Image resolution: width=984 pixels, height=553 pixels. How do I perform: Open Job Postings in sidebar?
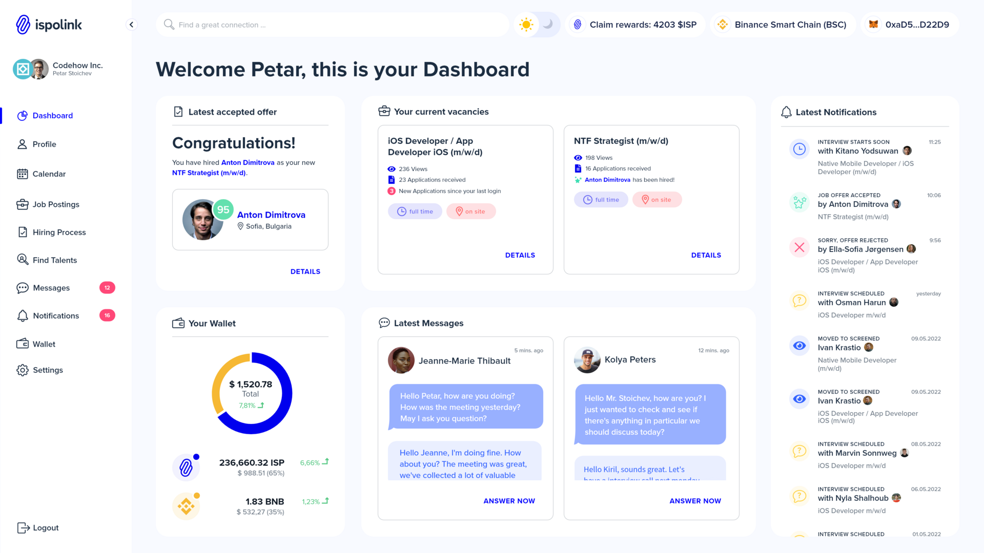[56, 204]
